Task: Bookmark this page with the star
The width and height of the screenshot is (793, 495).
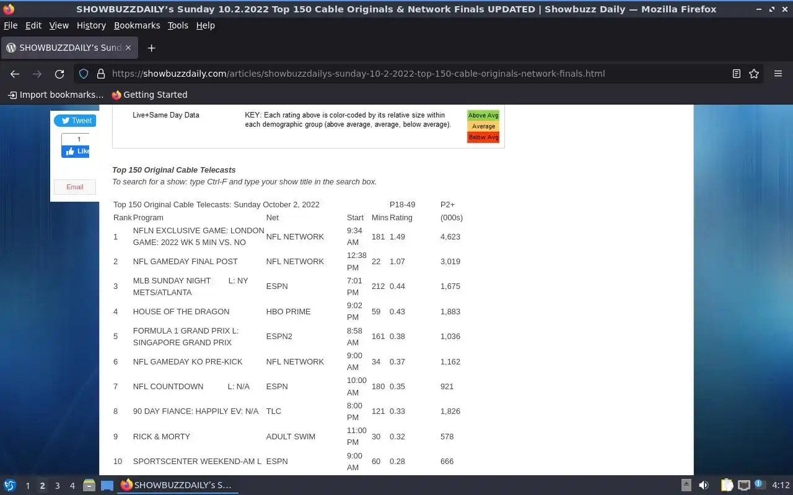Action: pos(754,74)
